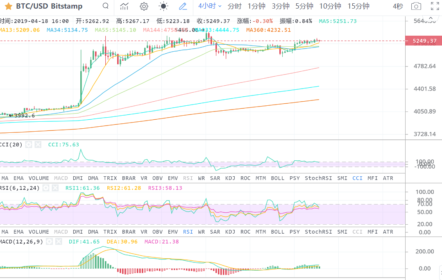Remove the MACD(12,26,9) indicator panel

(x=59, y=242)
